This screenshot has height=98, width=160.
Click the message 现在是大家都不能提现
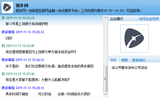click(37, 80)
